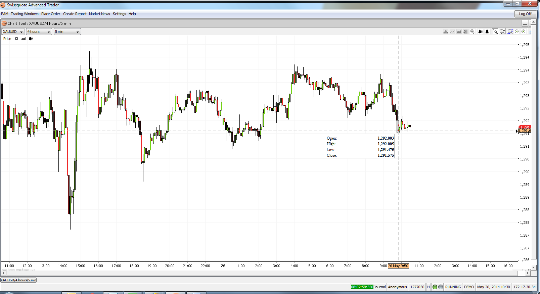This screenshot has width=540, height=294.
Task: Switch to line chart style icon
Action: tap(452, 32)
